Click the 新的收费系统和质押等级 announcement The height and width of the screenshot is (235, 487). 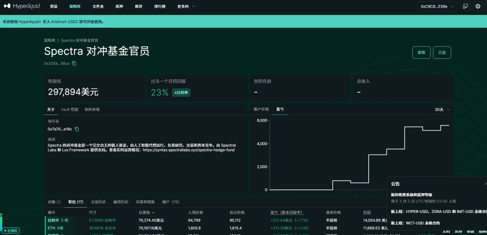point(411,195)
